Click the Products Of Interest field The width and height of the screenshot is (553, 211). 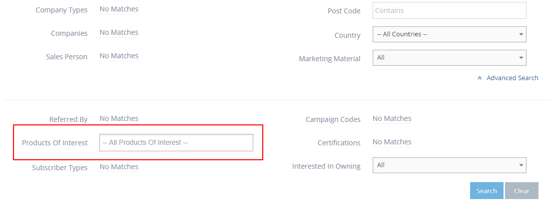click(x=176, y=142)
